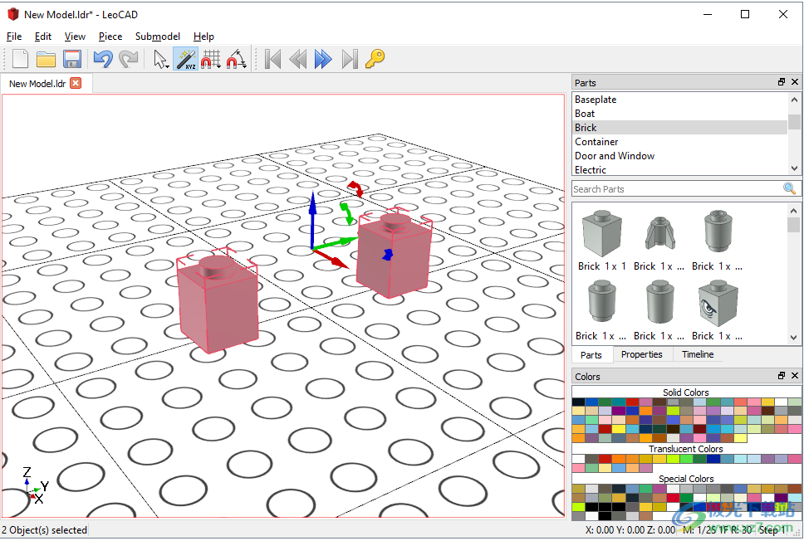Toggle the move snap grid magnet
The height and width of the screenshot is (541, 804).
click(211, 59)
